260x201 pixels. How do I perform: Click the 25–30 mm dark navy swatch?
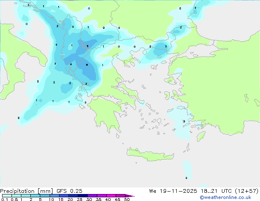83,196
